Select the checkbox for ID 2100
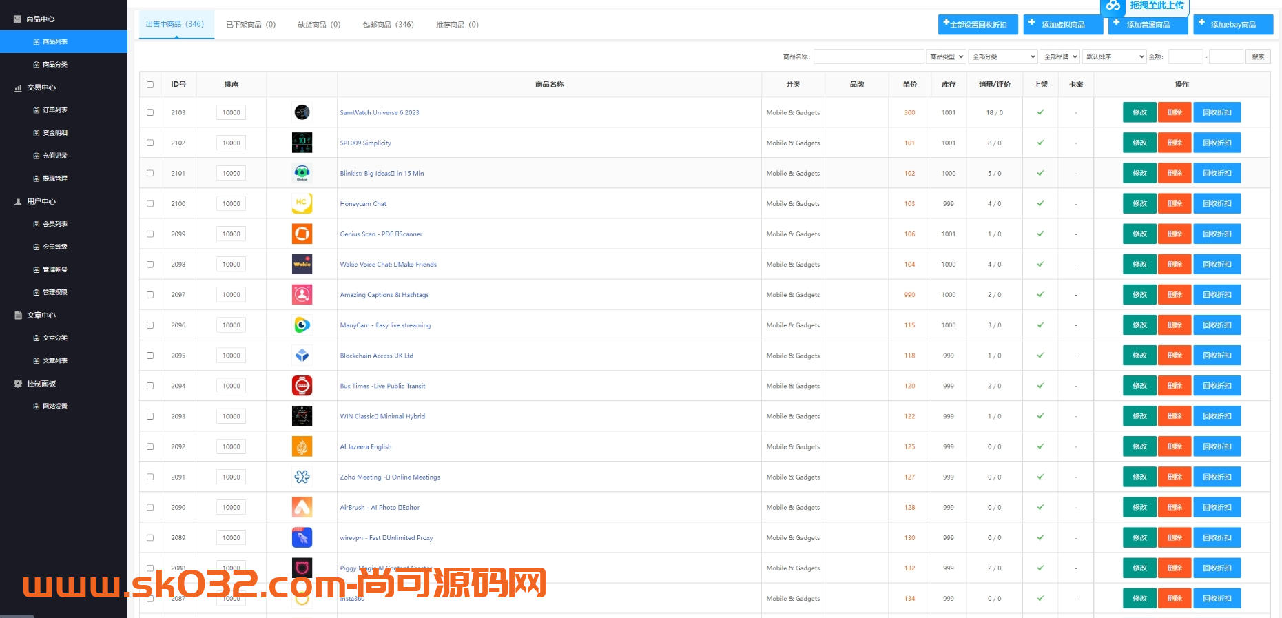The width and height of the screenshot is (1282, 618). [x=150, y=203]
